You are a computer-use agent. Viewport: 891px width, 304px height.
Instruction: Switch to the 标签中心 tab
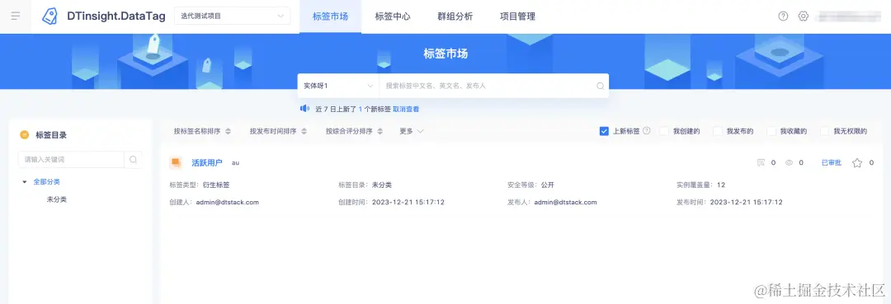point(393,16)
